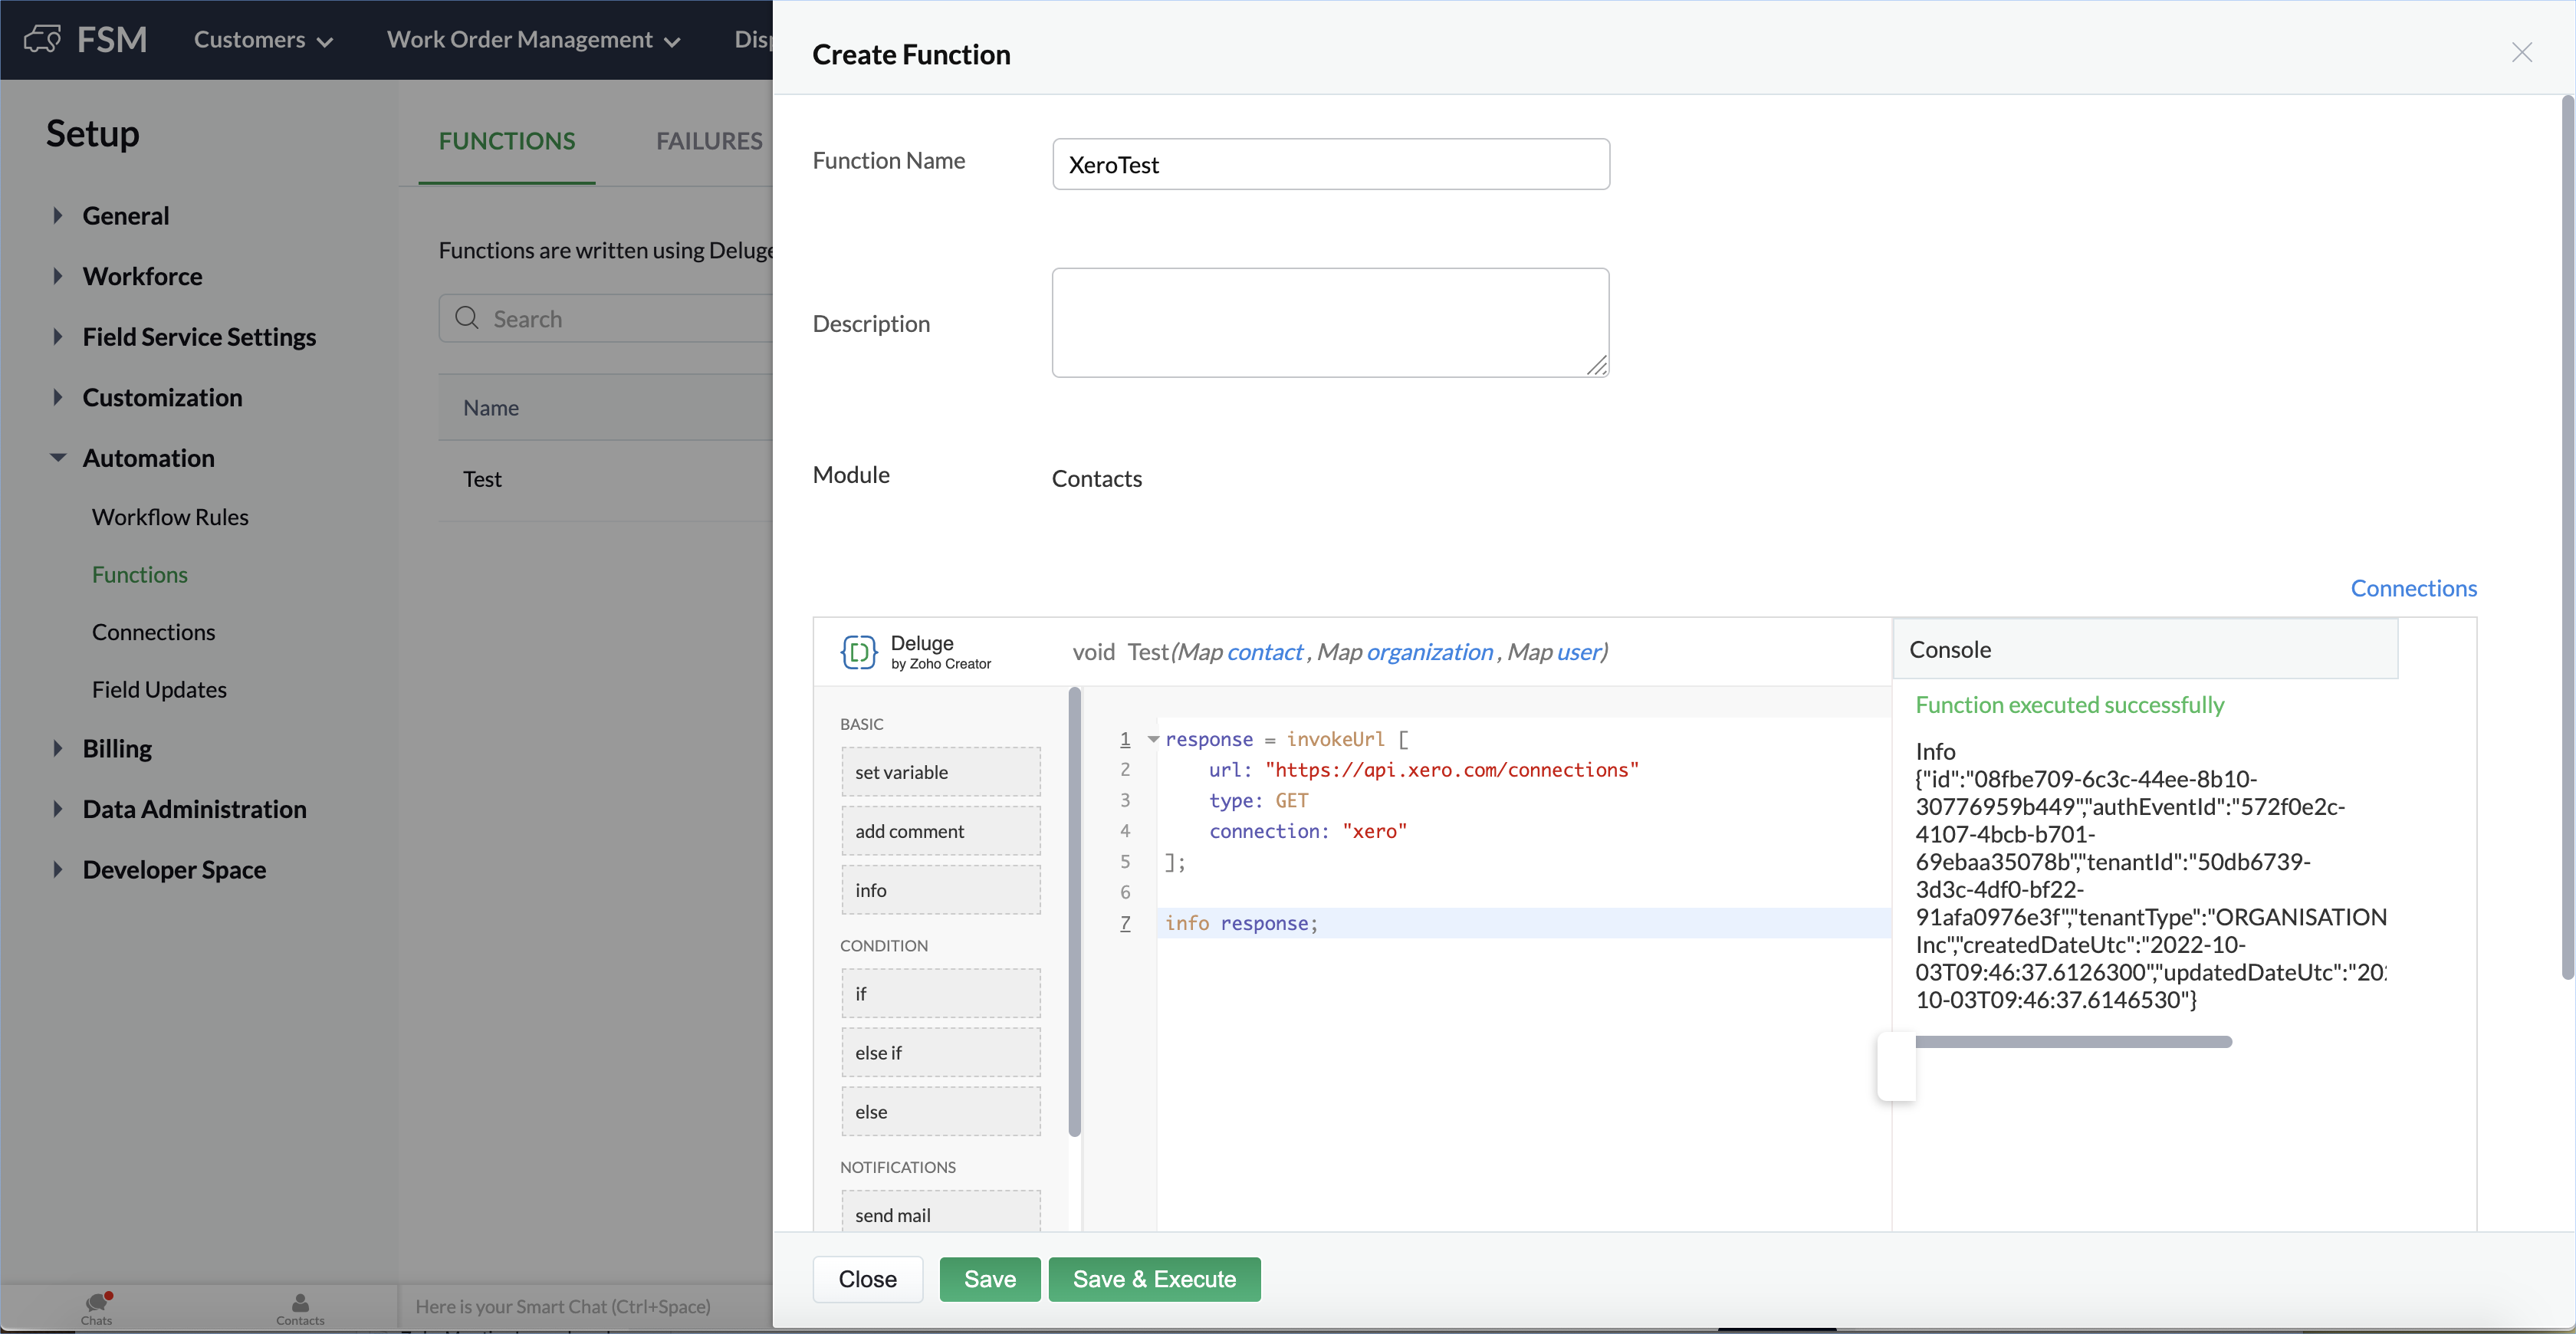Click the Contacts module value
This screenshot has width=2576, height=1334.
tap(1096, 479)
